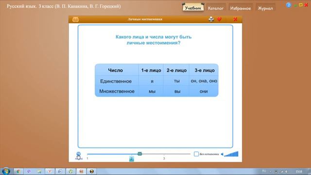
Task: Minimize the textbook application window
Action: coord(295,6)
